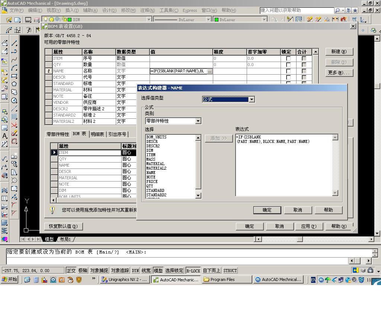Click the 新建(N) button

(339, 52)
